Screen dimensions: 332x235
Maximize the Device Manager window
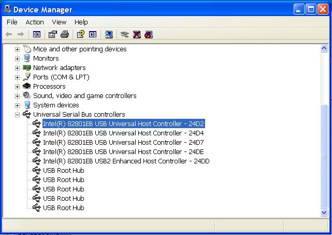[311, 9]
